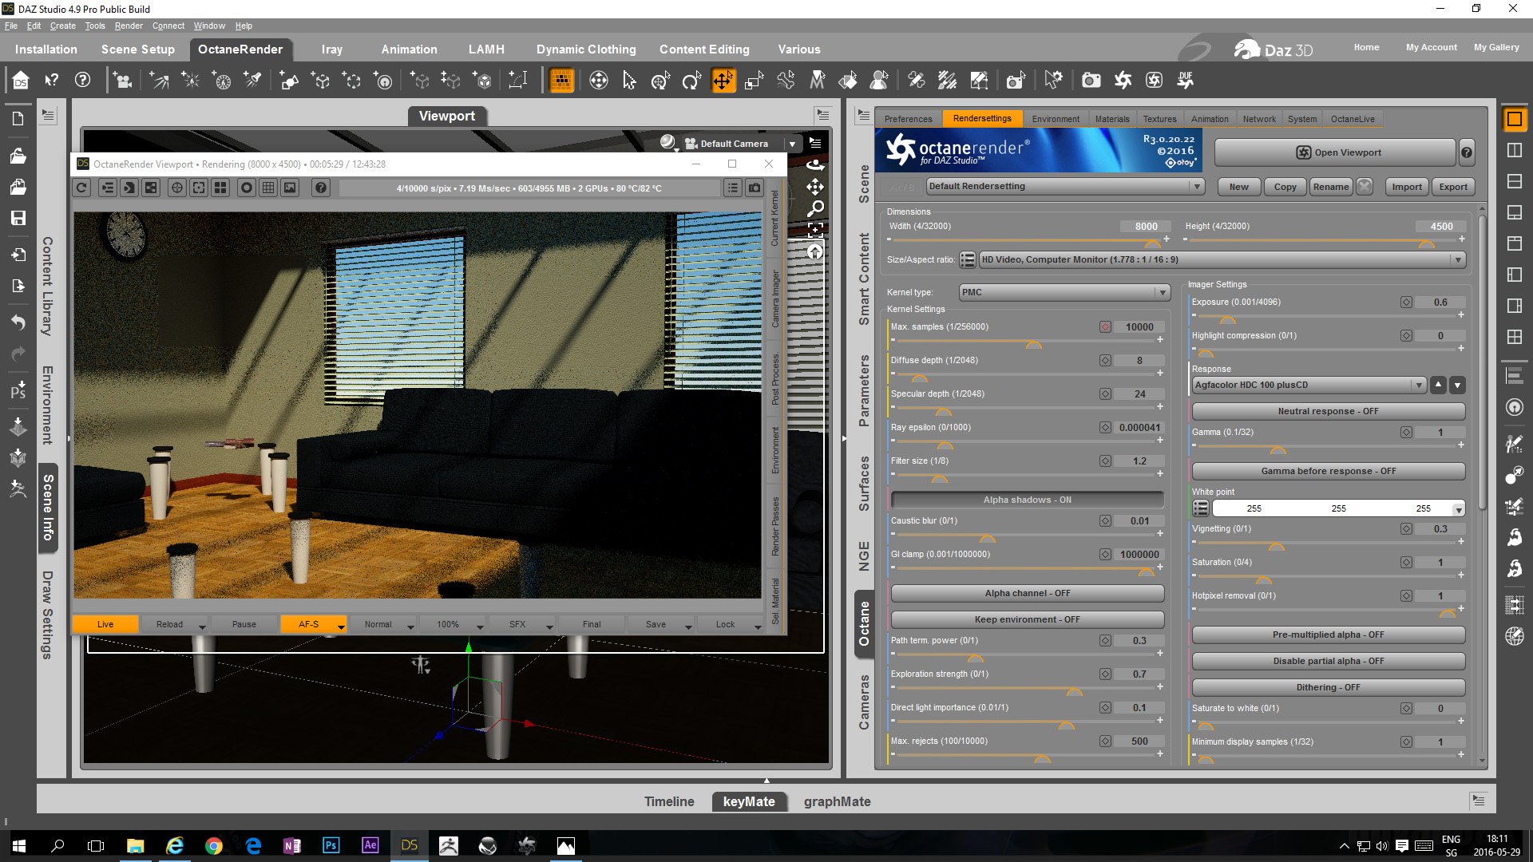Toggle Alpha shadows ON setting
This screenshot has height=862, width=1533.
click(1027, 500)
